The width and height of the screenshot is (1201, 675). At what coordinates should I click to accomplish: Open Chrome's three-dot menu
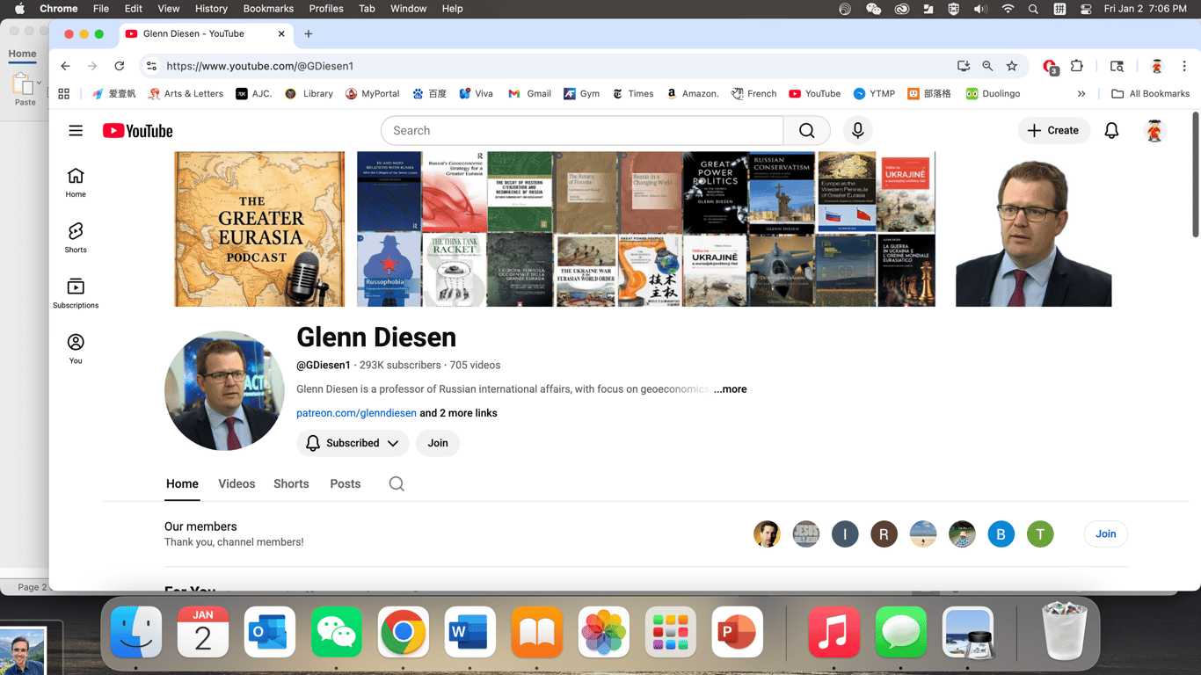pos(1184,66)
